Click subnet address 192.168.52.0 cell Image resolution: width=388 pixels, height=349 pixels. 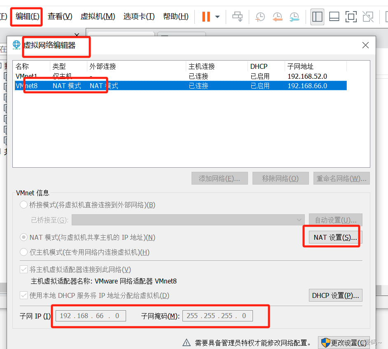(307, 76)
